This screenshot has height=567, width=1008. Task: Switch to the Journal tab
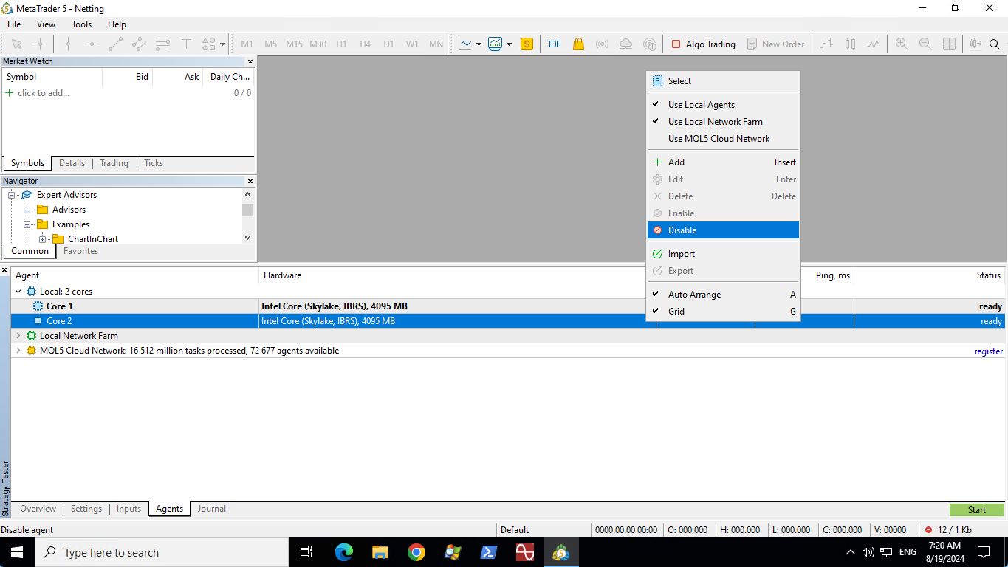click(x=211, y=509)
